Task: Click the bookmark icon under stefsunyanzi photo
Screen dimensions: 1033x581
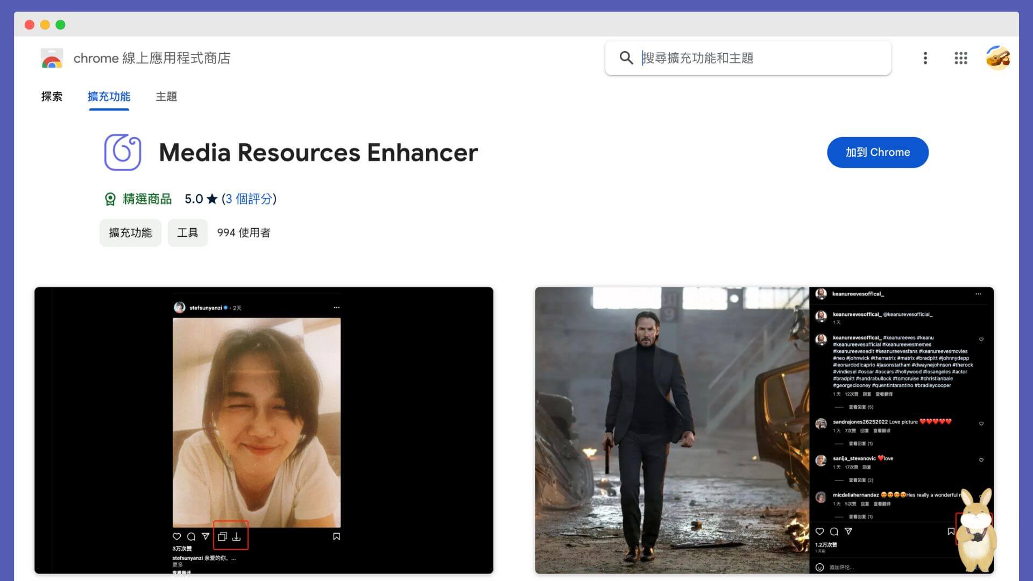Action: tap(336, 536)
